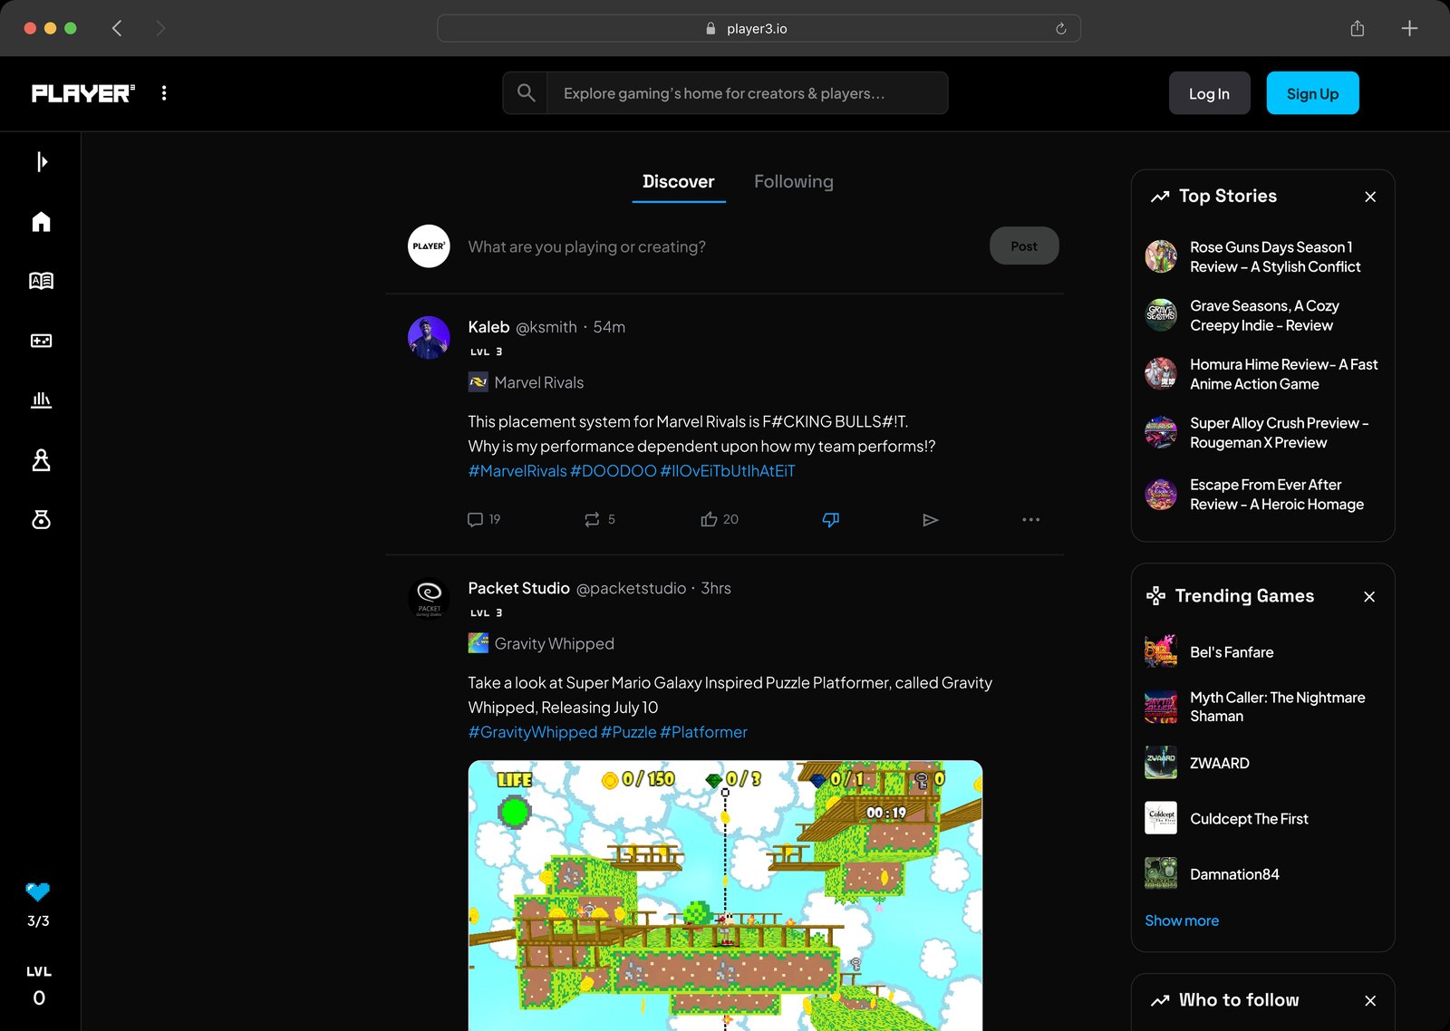Repost Kaleb's Marvel Rivals post
The image size is (1450, 1031).
point(600,519)
